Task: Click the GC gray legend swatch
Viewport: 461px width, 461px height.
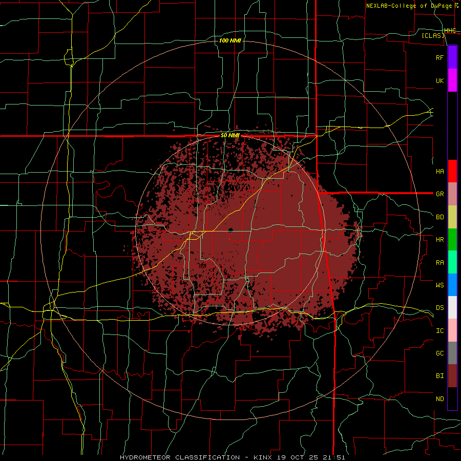Action: tap(452, 353)
